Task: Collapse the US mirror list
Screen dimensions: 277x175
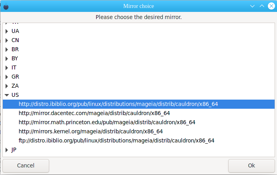Action: [x=7, y=95]
